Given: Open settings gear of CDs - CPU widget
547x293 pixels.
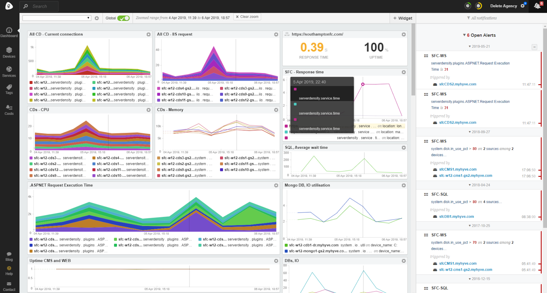Looking at the screenshot, I should pos(148,110).
